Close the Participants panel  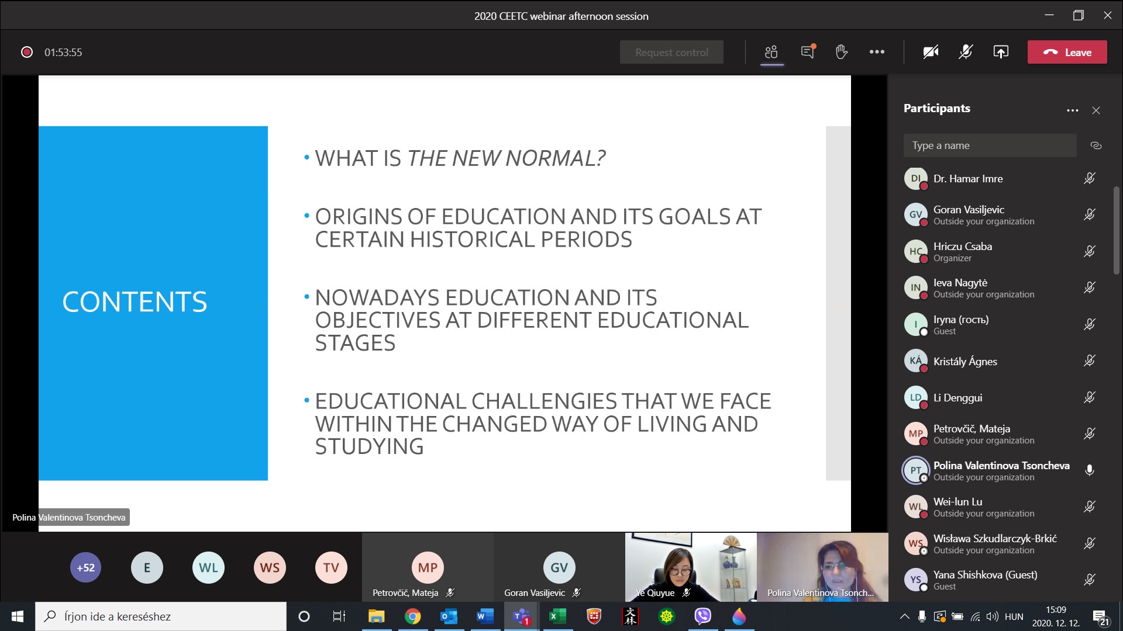click(1096, 110)
